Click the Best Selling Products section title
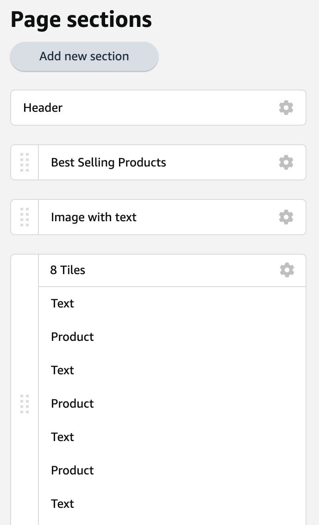The height and width of the screenshot is (525, 319). coord(109,162)
